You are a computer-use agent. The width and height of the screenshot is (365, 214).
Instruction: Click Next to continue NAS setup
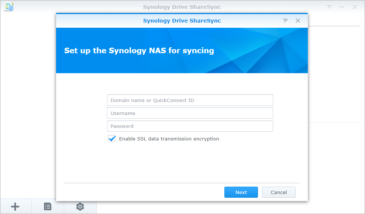tap(241, 192)
